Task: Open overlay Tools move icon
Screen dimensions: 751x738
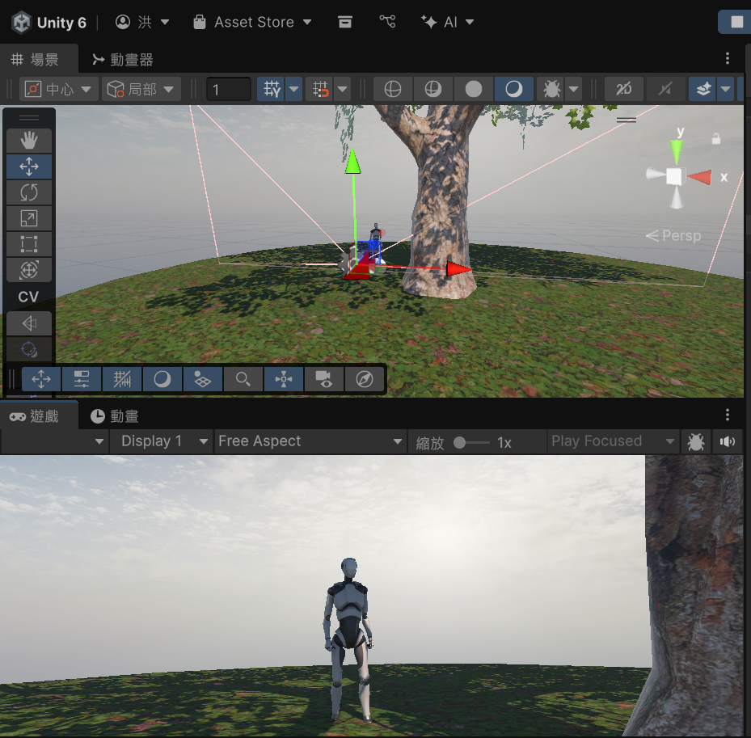Action: [41, 379]
